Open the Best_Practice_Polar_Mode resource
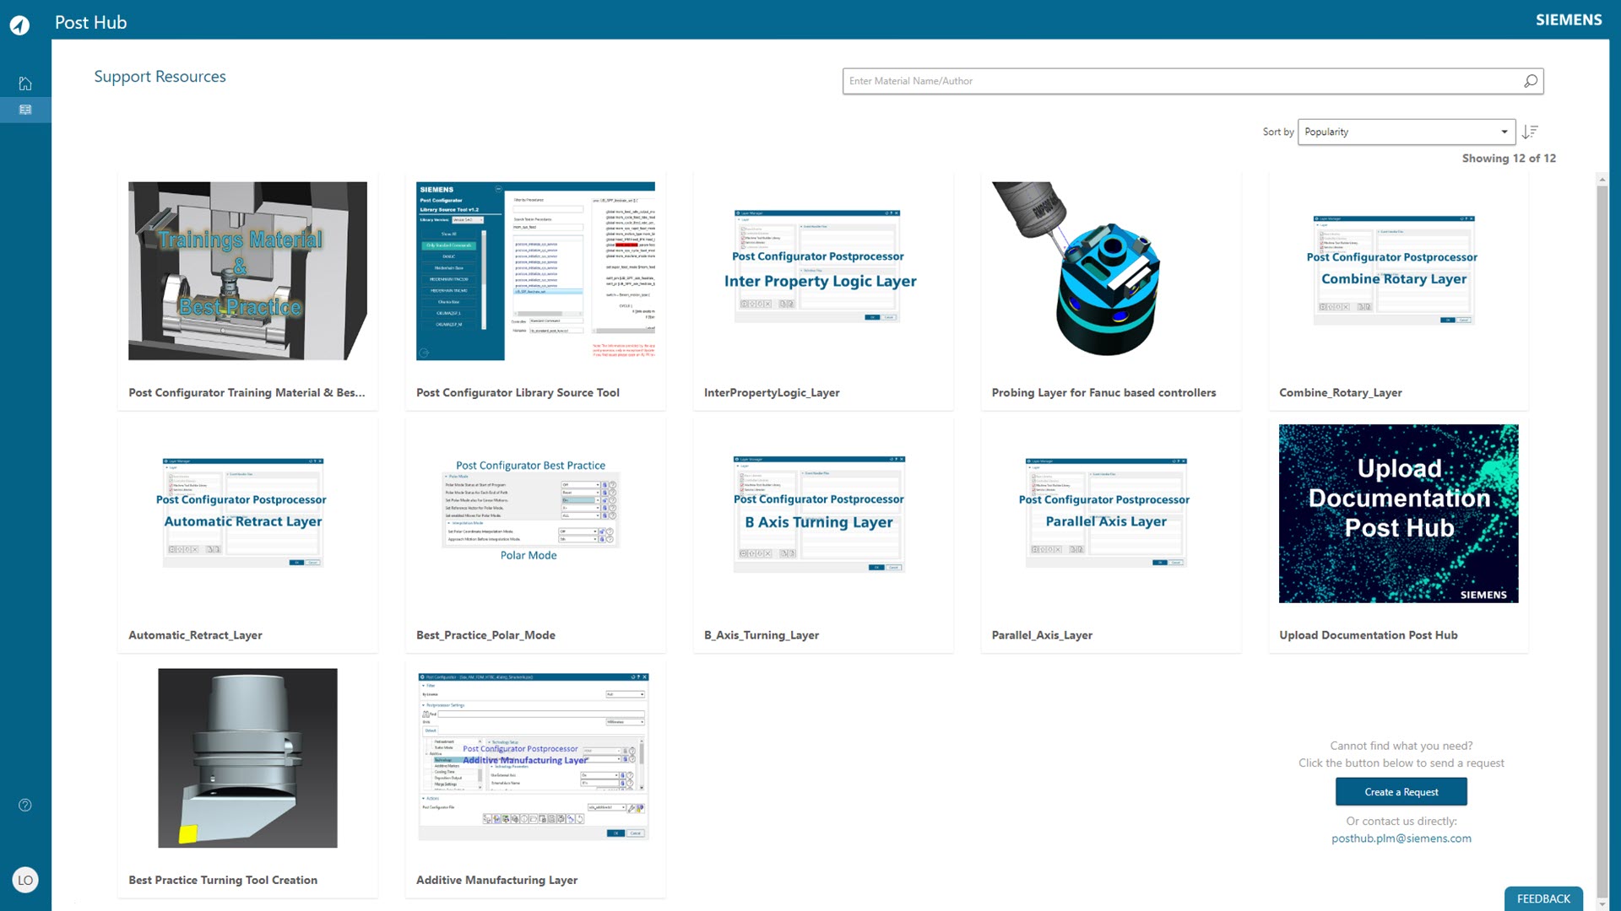1621x911 pixels. pos(485,635)
